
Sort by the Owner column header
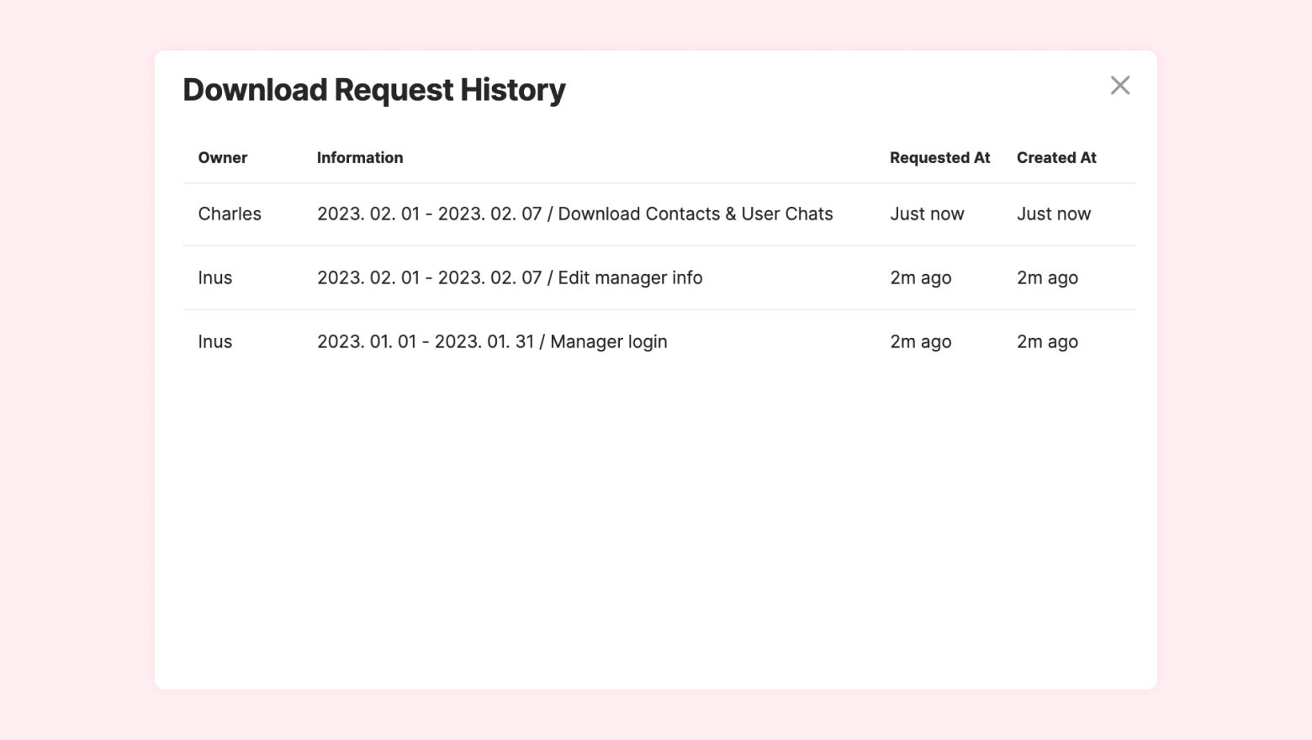point(223,158)
